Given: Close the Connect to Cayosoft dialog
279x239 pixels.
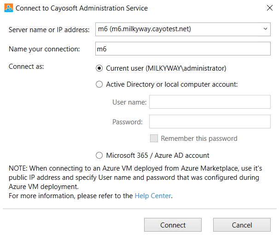Looking at the screenshot, I should [x=270, y=8].
